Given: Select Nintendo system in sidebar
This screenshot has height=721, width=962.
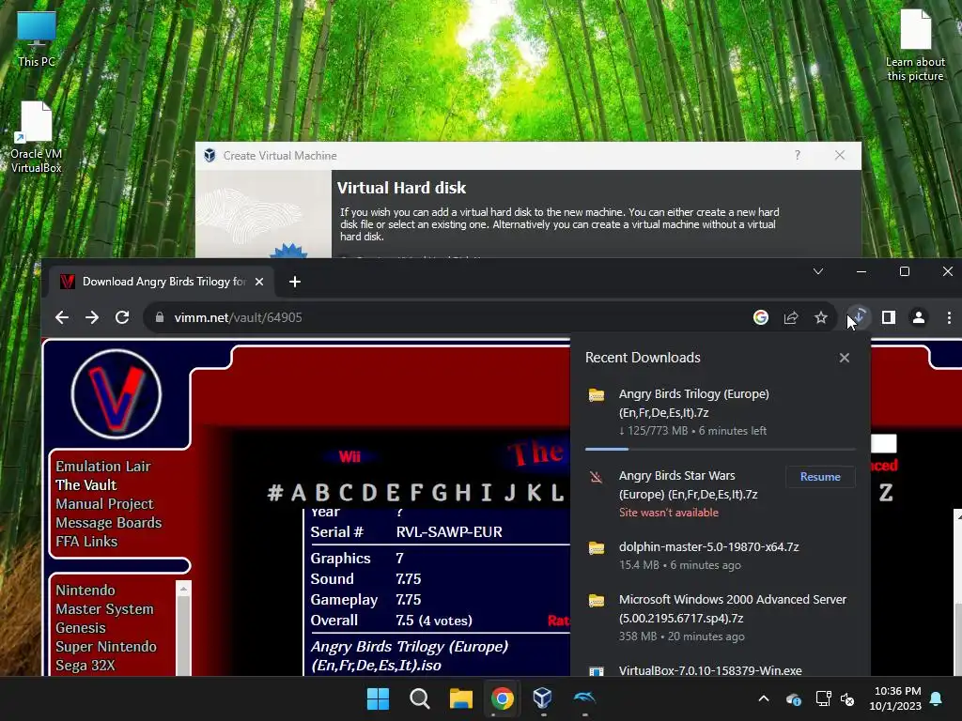Looking at the screenshot, I should coord(85,590).
